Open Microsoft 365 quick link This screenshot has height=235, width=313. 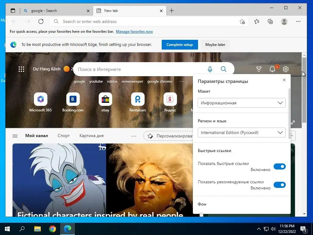click(x=41, y=102)
